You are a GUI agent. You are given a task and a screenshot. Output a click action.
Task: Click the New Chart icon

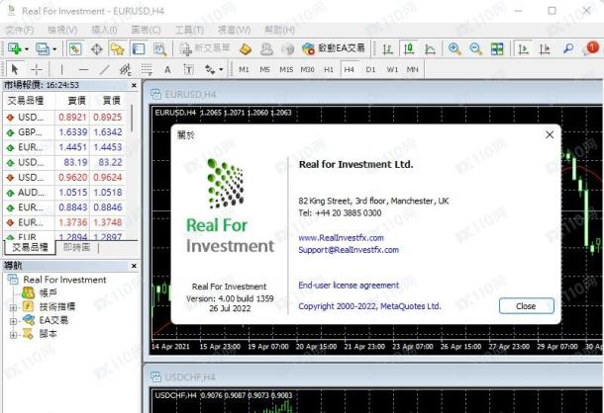pos(14,48)
